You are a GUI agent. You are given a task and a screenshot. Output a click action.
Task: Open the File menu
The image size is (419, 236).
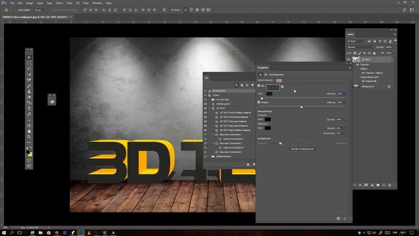pyautogui.click(x=12, y=3)
